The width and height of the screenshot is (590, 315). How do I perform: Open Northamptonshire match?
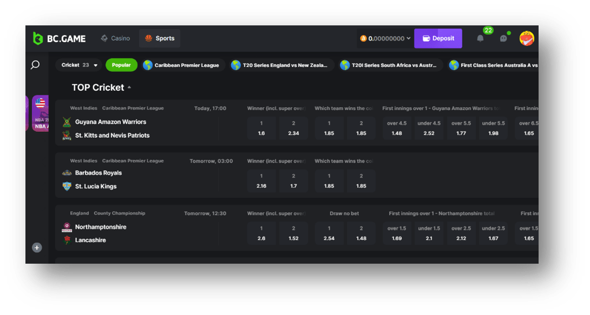pyautogui.click(x=101, y=227)
